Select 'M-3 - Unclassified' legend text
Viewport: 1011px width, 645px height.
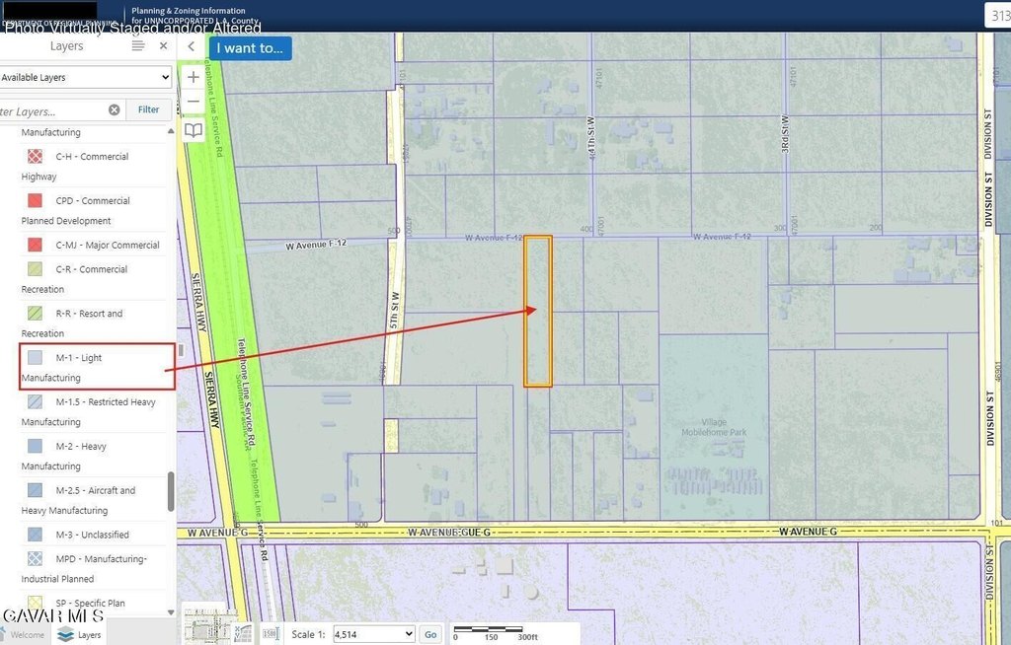[x=92, y=535]
